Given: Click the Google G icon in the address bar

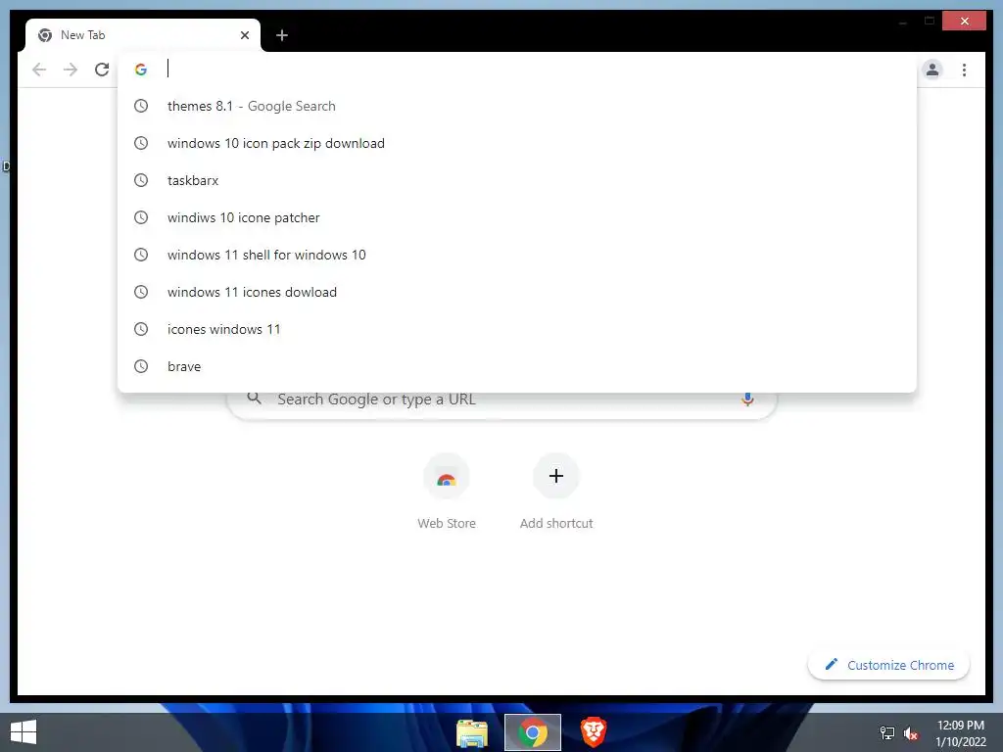Looking at the screenshot, I should click(141, 70).
